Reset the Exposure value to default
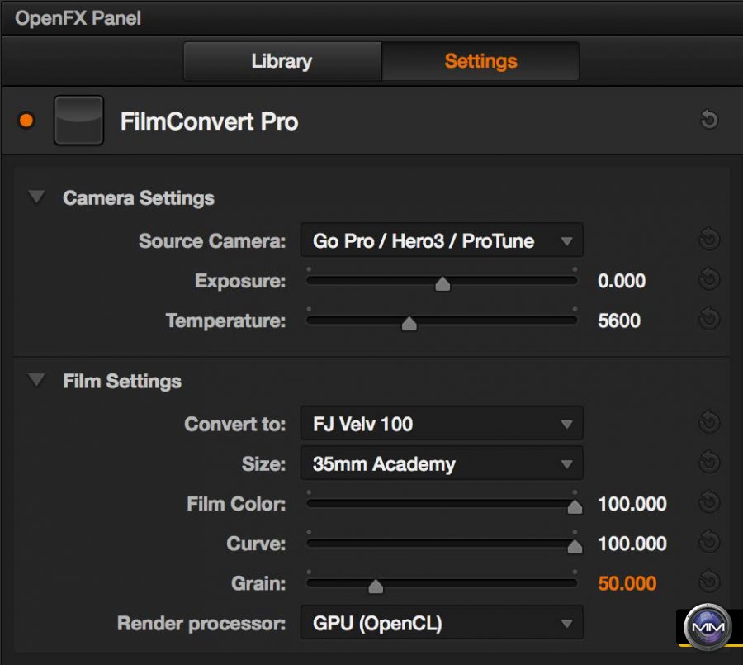 (x=708, y=280)
